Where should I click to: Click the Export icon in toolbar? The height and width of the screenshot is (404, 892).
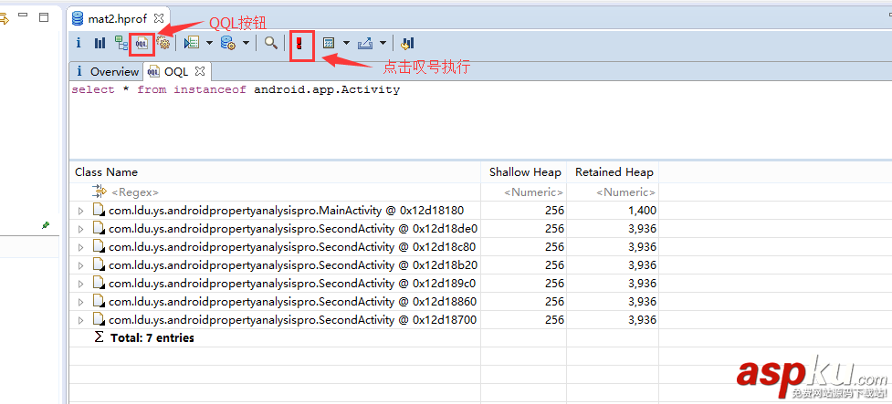(364, 43)
